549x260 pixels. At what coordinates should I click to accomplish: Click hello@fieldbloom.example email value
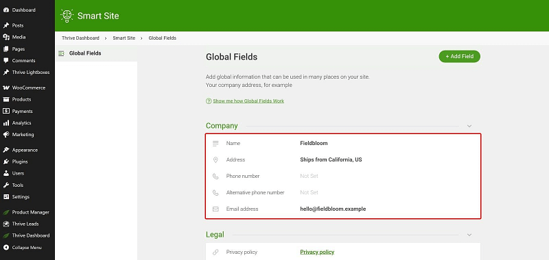point(333,209)
